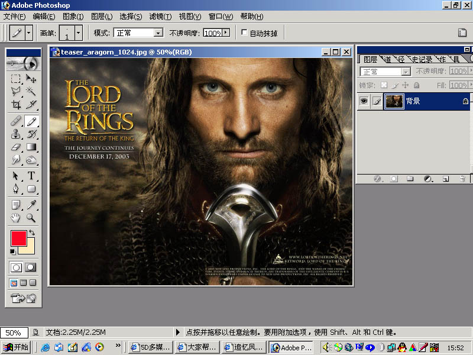Select the Clone Stamp tool

(16, 134)
